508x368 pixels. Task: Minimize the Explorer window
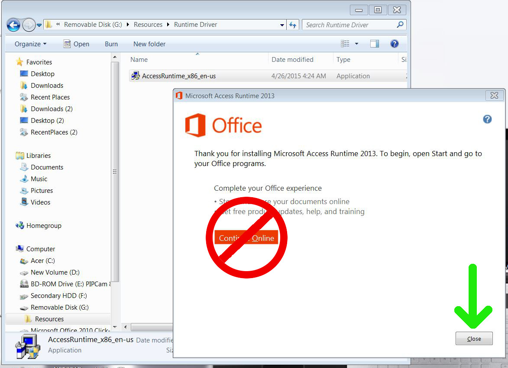point(359,10)
